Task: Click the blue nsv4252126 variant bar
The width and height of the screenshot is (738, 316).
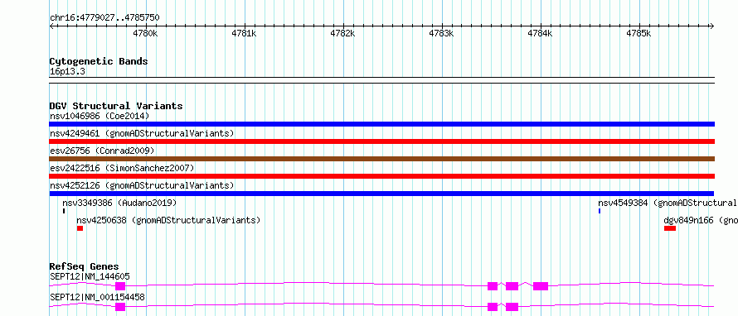Action: coord(381,194)
